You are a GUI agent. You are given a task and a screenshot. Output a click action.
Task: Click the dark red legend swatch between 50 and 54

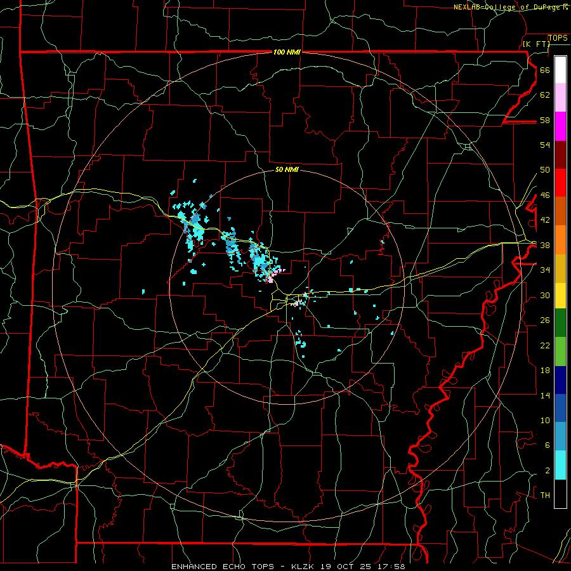560,155
